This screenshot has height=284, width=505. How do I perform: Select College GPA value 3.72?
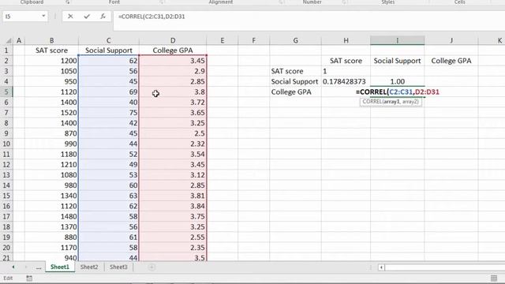173,103
